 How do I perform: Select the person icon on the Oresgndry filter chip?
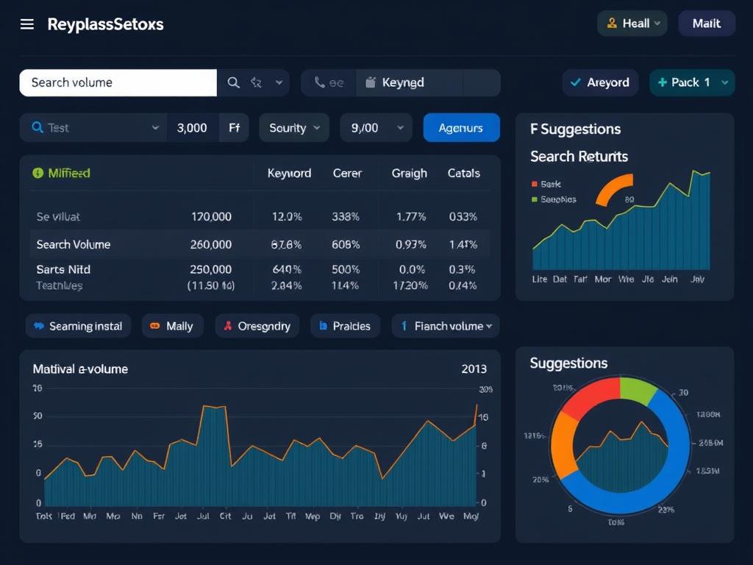click(230, 325)
